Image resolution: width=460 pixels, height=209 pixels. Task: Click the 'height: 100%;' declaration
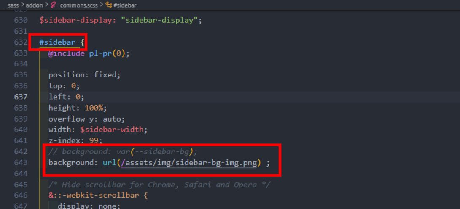78,108
